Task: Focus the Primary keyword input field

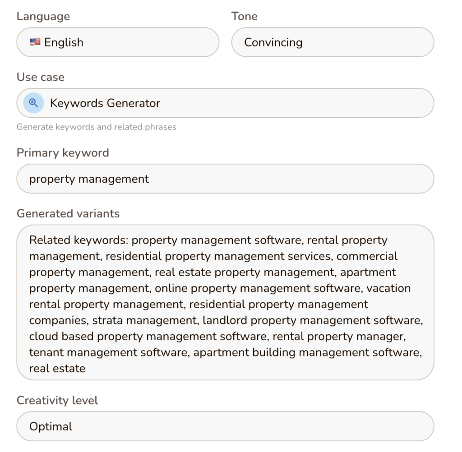Action: pos(225,179)
